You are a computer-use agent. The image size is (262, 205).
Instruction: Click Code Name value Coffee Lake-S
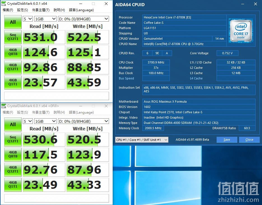click(x=184, y=23)
